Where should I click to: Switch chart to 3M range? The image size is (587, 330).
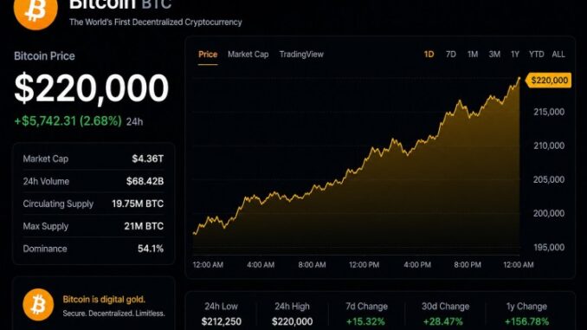[494, 55]
